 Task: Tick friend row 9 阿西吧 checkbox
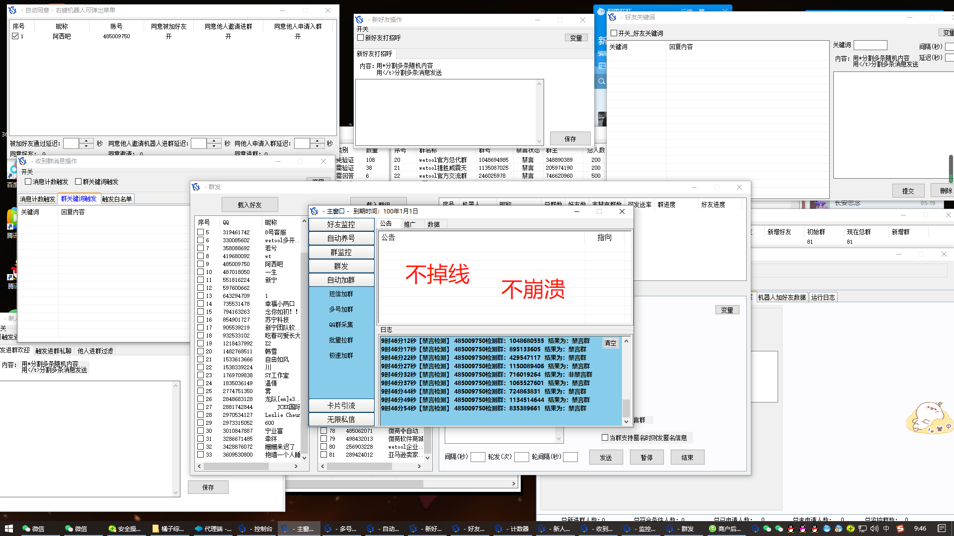(200, 264)
